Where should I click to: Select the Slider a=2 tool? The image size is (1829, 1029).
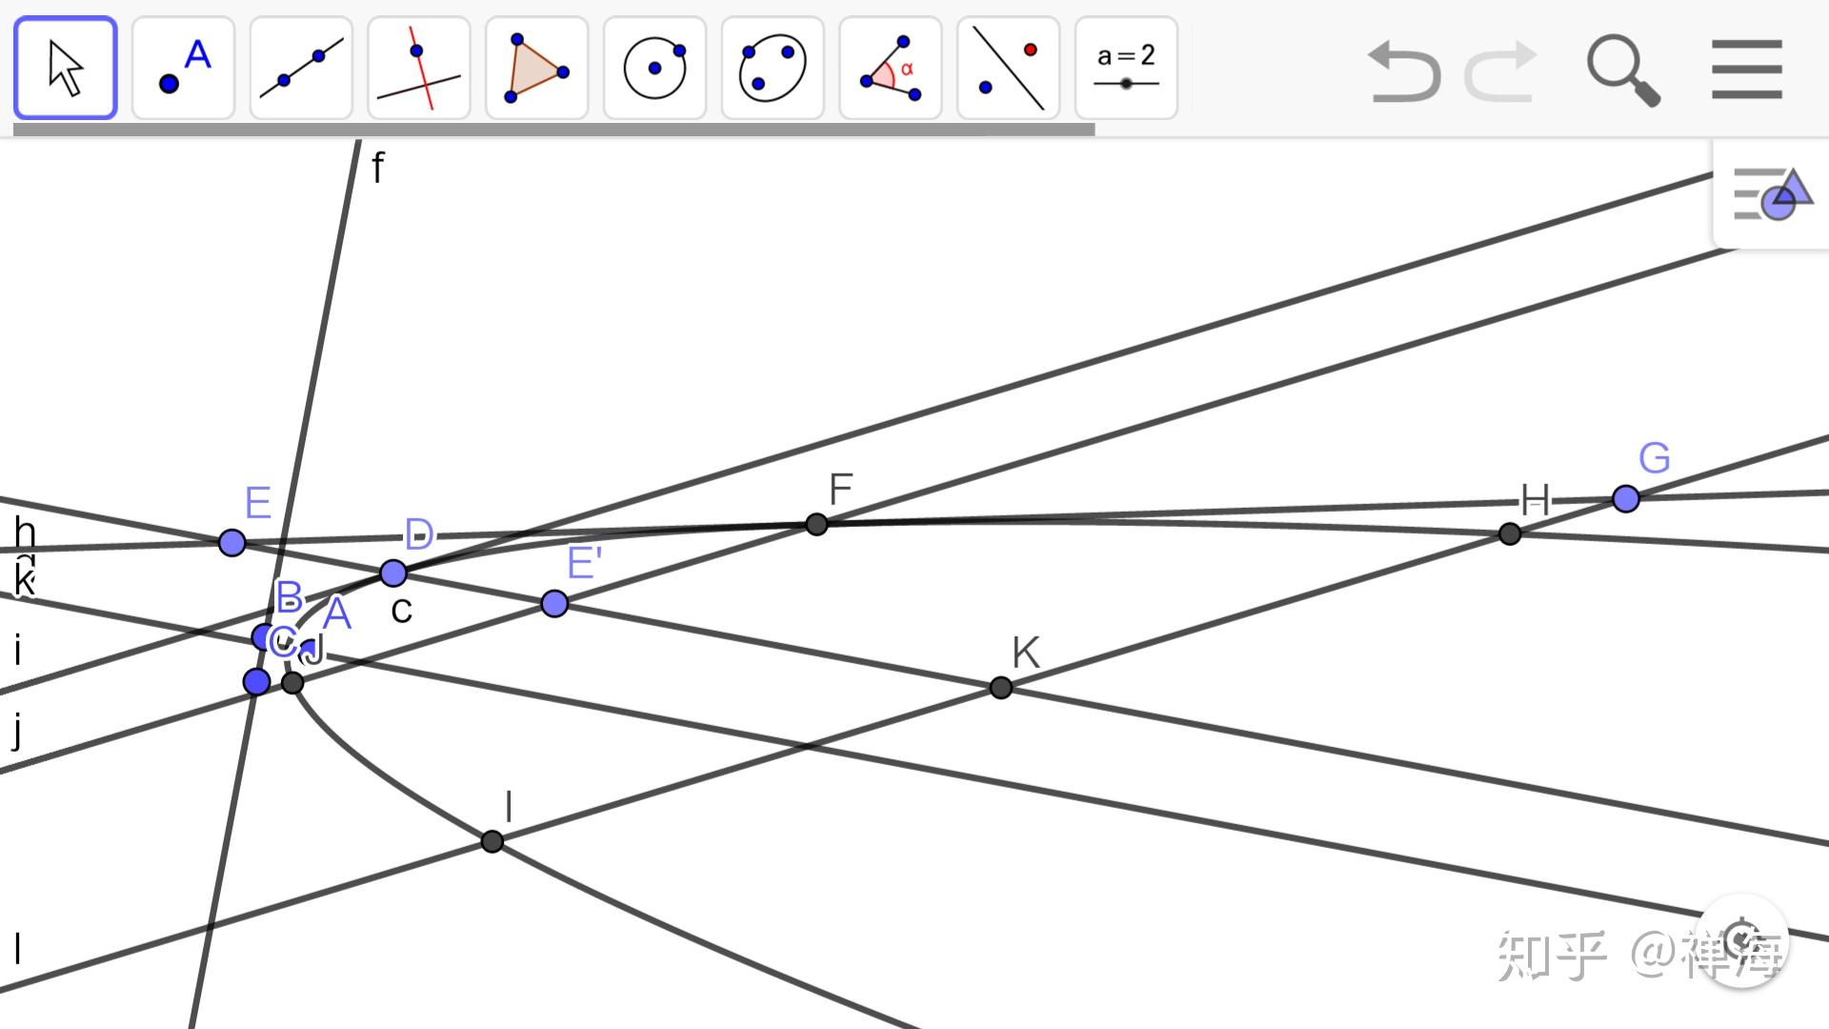tap(1126, 68)
